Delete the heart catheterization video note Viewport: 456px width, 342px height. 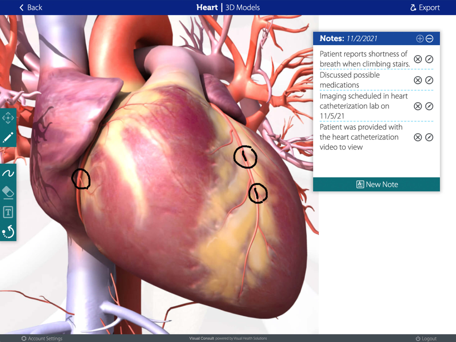418,137
